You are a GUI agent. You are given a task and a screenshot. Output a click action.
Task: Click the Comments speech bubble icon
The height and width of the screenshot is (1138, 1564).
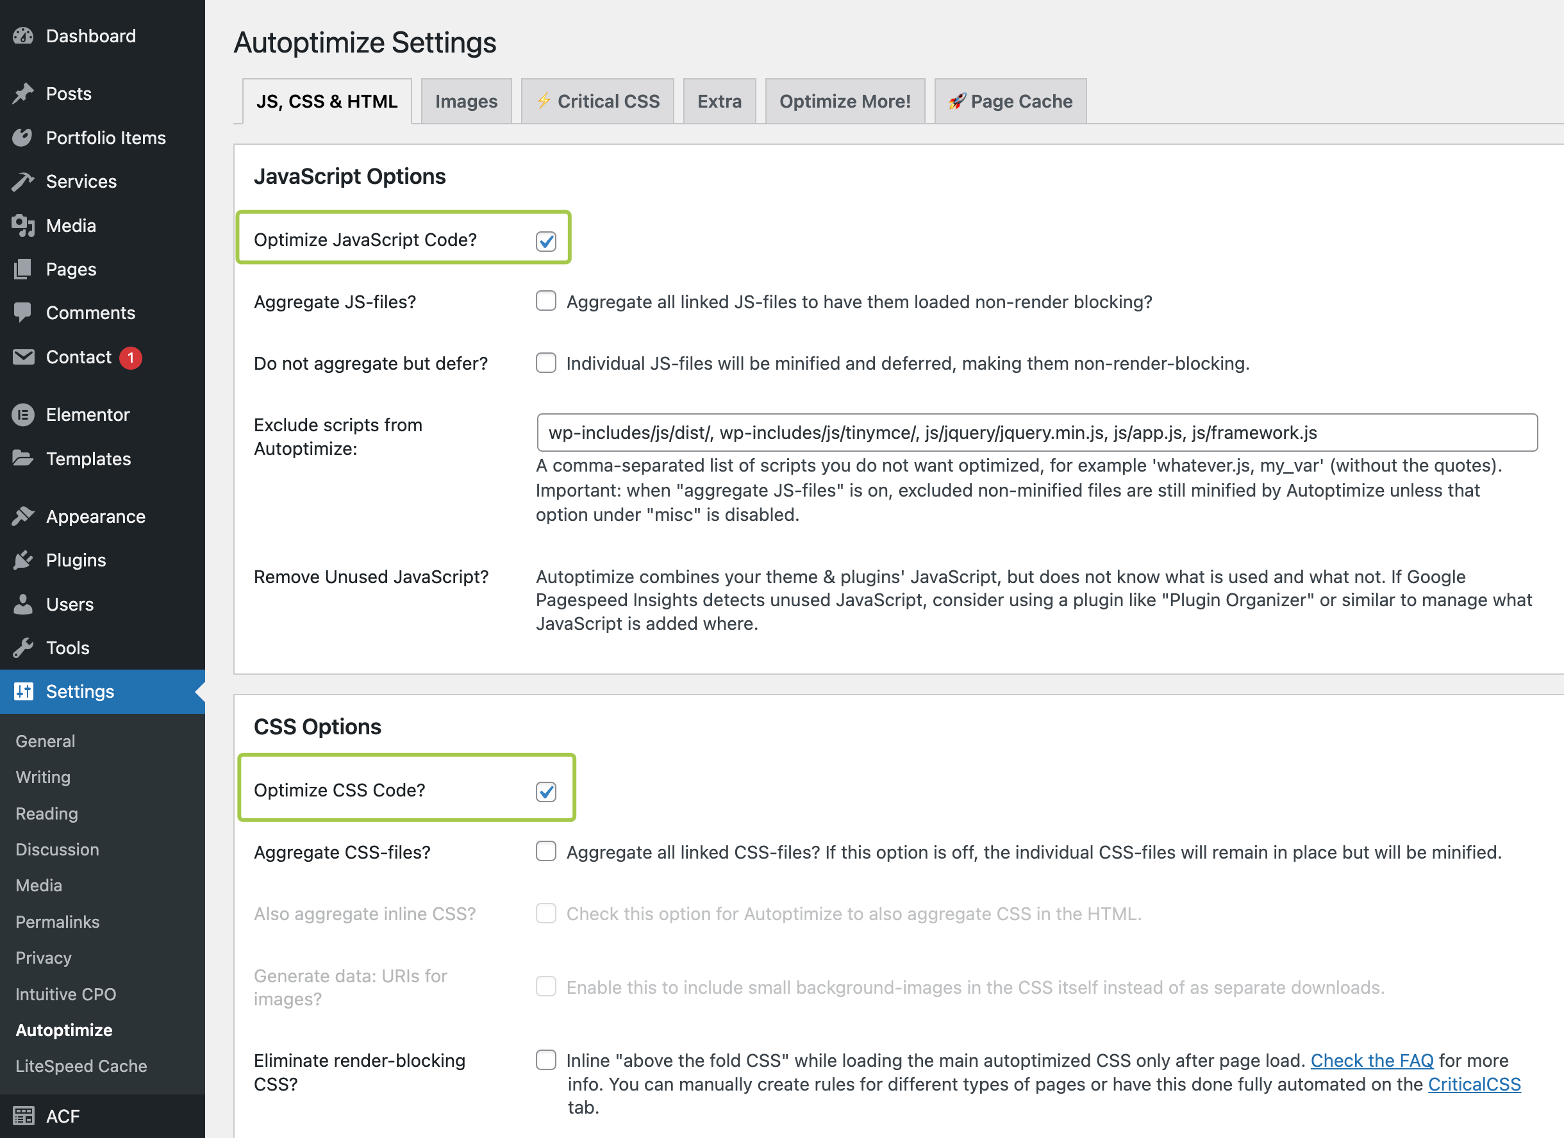point(23,312)
